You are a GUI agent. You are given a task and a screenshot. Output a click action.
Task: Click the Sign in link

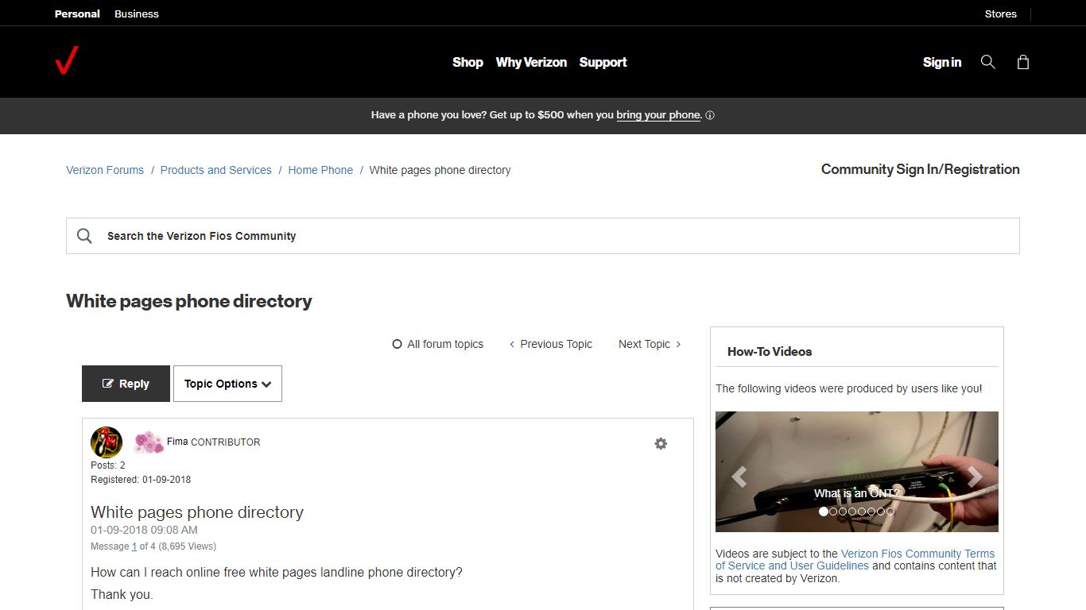tap(942, 62)
